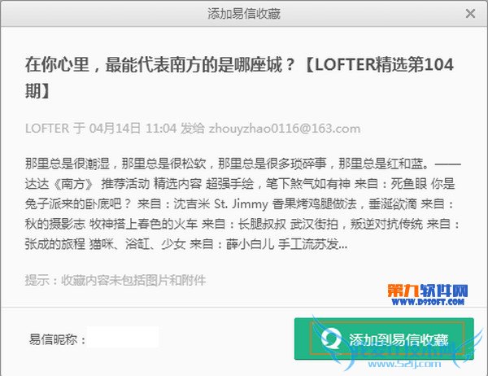The width and height of the screenshot is (488, 376).
Task: Click the 第九软件网 watermark logo
Action: pyautogui.click(x=428, y=291)
